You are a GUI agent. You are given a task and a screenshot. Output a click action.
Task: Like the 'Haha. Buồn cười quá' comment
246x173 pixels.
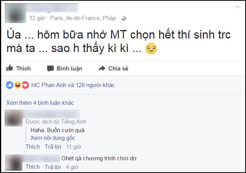pos(33,147)
